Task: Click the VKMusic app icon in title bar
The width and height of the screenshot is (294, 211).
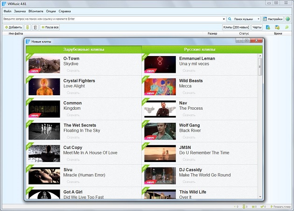Action: point(4,4)
